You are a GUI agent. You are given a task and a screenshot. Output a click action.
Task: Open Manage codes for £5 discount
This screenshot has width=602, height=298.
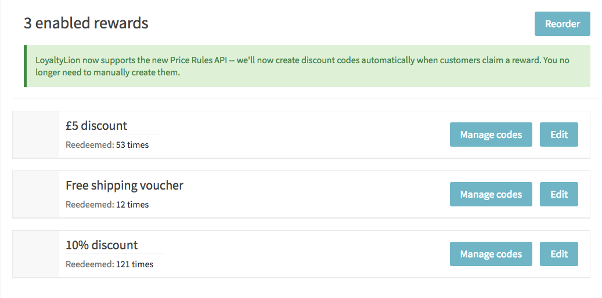(x=491, y=135)
